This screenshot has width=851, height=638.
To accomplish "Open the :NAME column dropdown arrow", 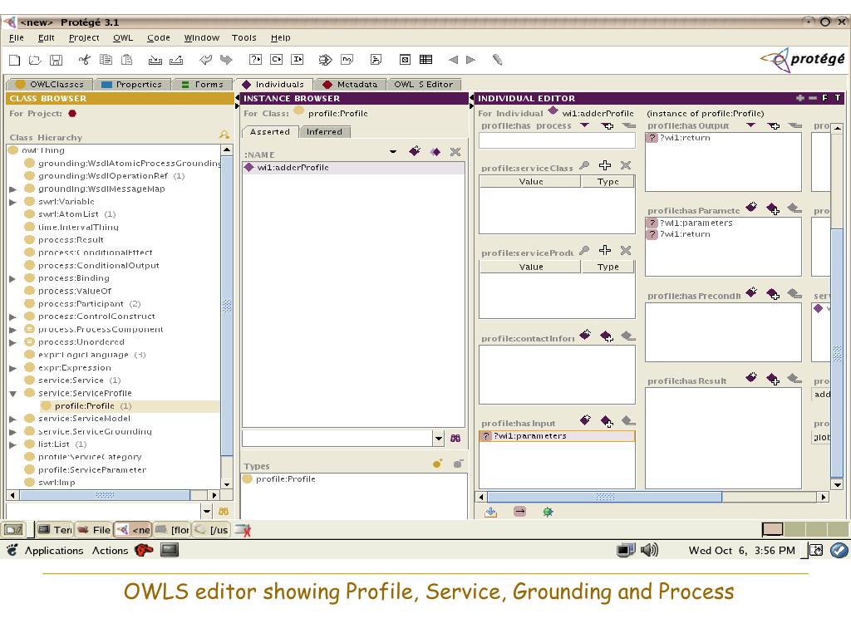I will click(x=393, y=152).
